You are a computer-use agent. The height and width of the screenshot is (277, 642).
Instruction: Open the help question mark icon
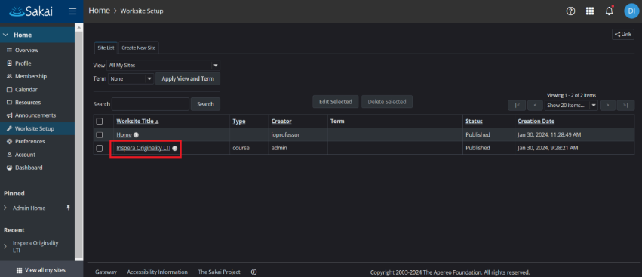(x=570, y=11)
